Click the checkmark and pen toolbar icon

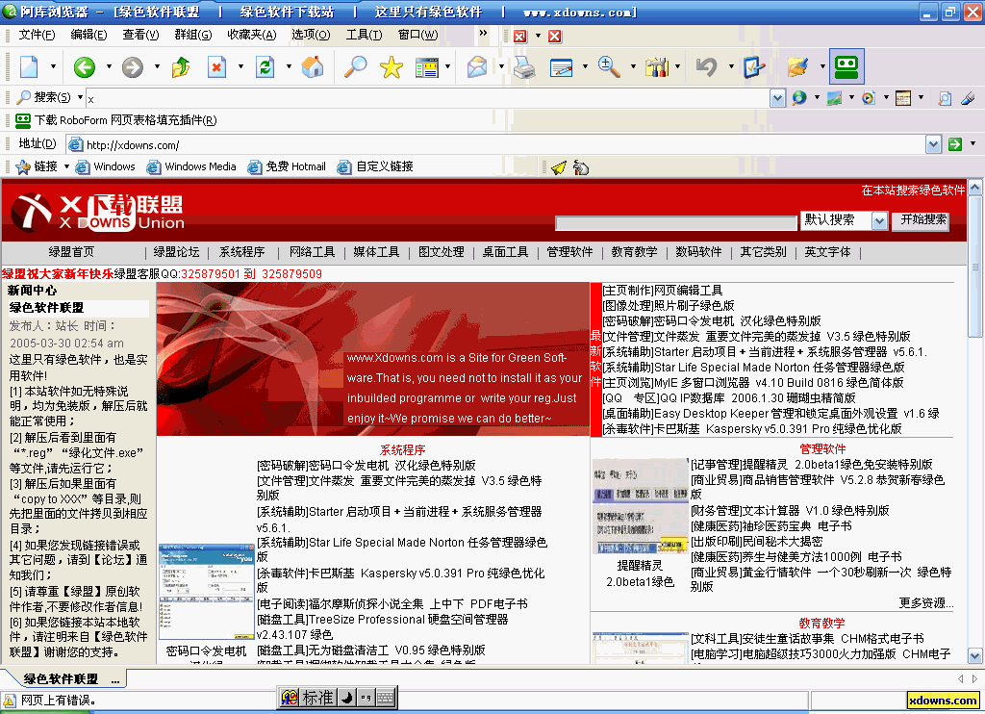coord(753,66)
